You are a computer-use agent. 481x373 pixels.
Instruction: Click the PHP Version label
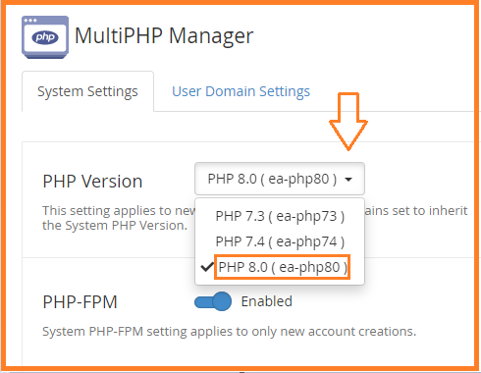(92, 182)
